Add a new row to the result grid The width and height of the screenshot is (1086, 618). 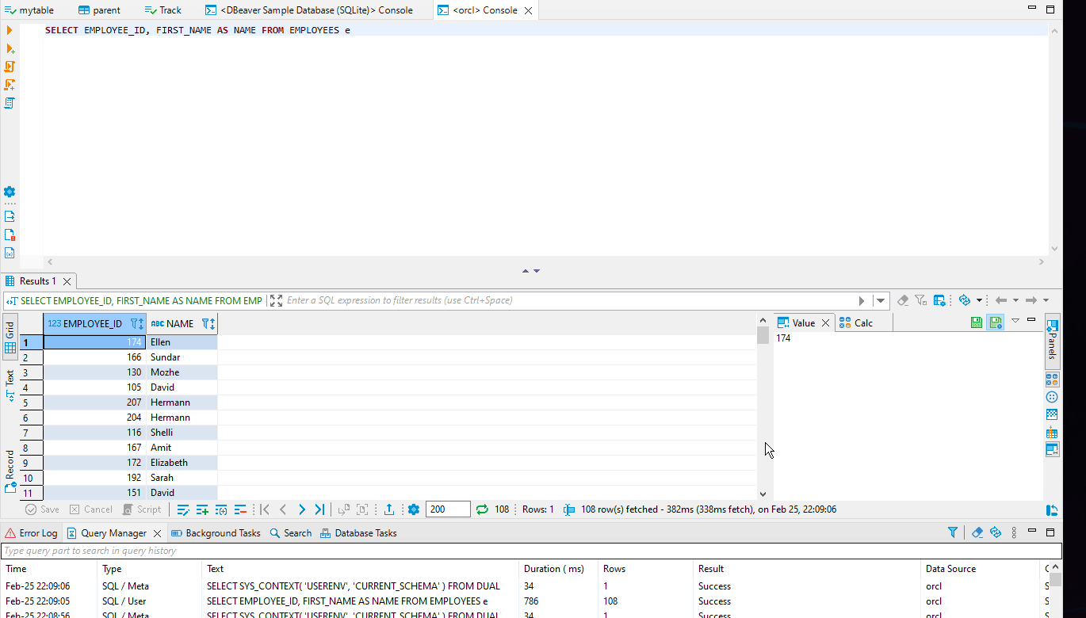pyautogui.click(x=202, y=509)
